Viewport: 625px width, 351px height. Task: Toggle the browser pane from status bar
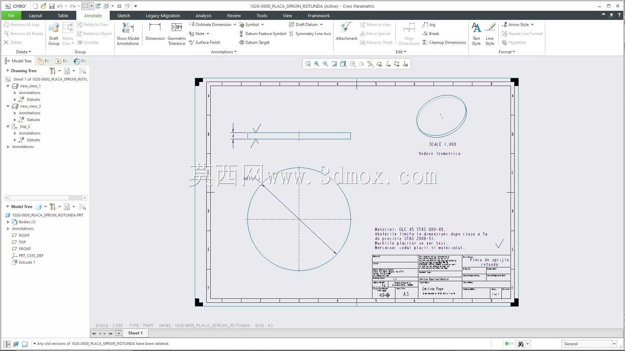[x=16, y=344]
